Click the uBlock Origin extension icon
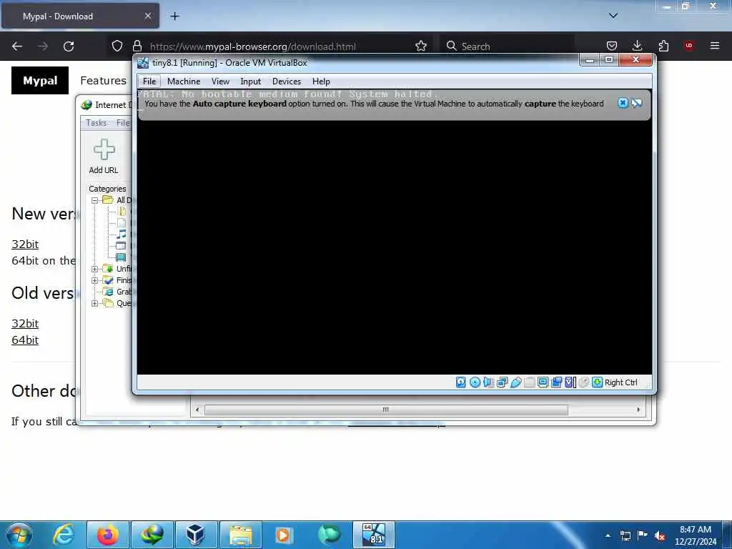732x549 pixels. click(x=689, y=46)
